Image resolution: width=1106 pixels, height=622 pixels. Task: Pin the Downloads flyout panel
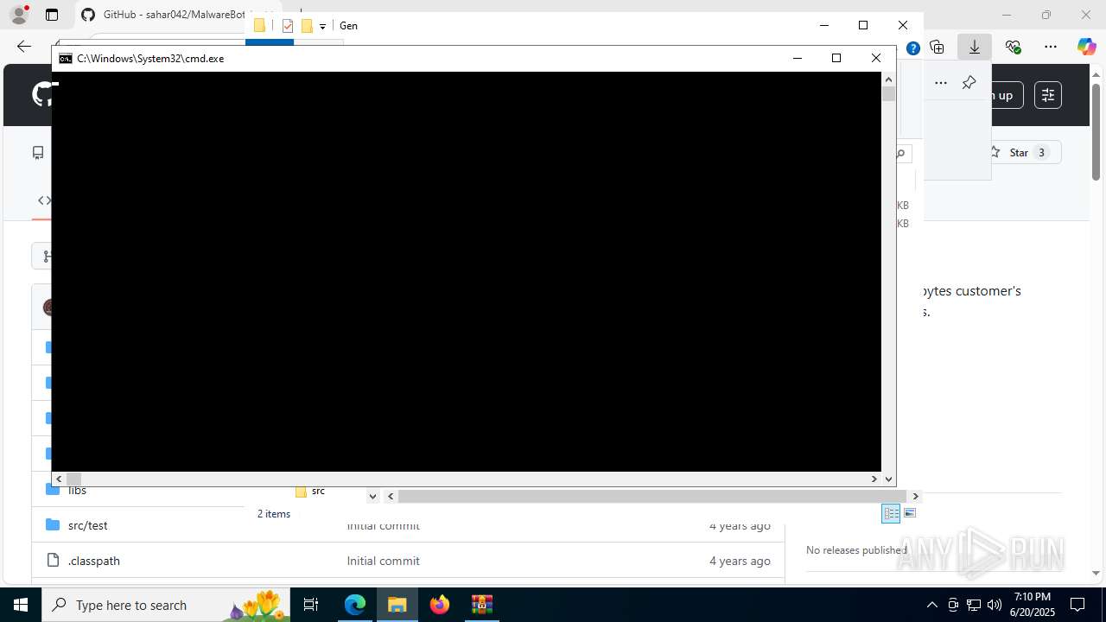[x=969, y=82]
